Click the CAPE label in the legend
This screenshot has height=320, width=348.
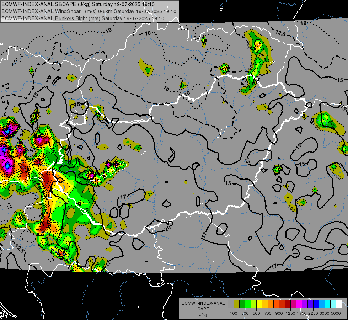pyautogui.click(x=203, y=309)
